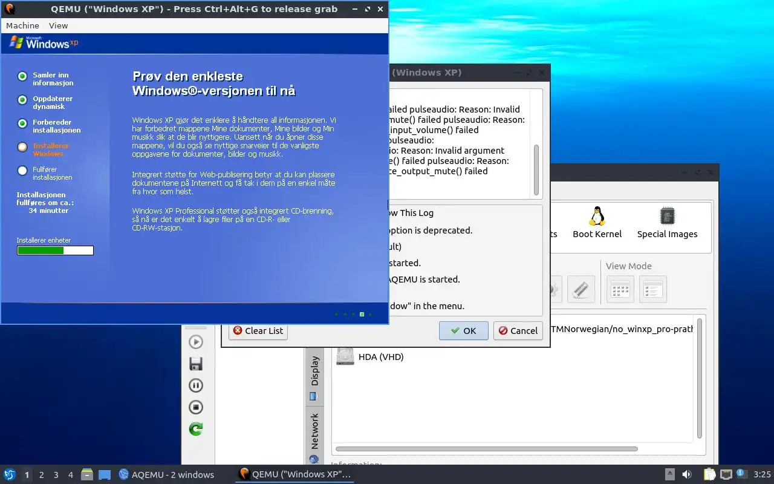The image size is (774, 484).
Task: Open the Machine menu in QEMU window
Action: click(x=22, y=25)
